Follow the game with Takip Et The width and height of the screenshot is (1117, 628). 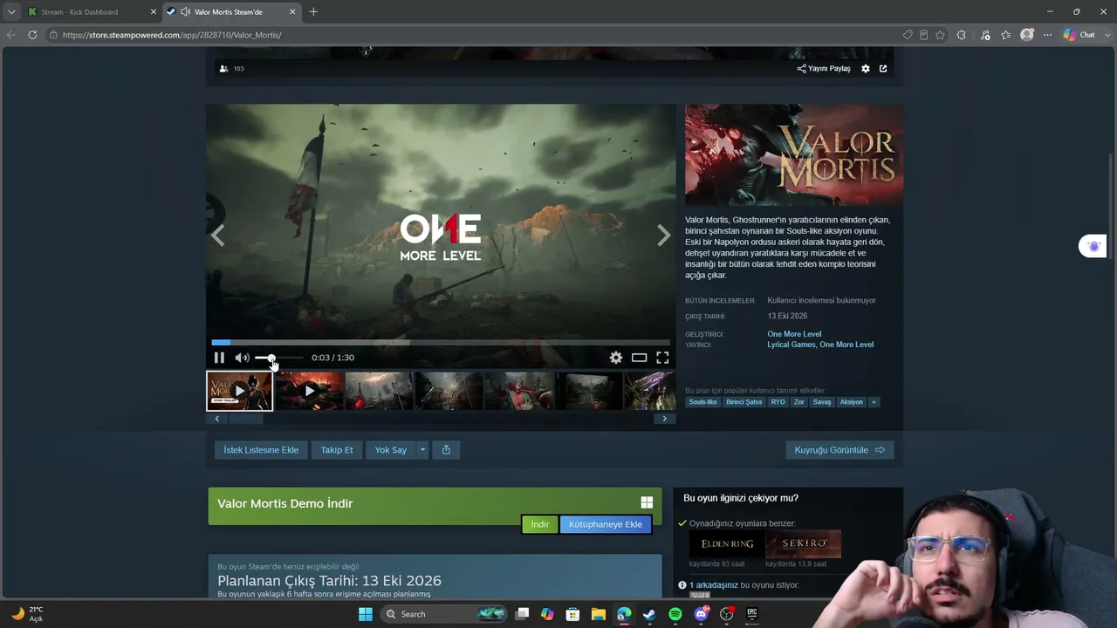coord(337,450)
